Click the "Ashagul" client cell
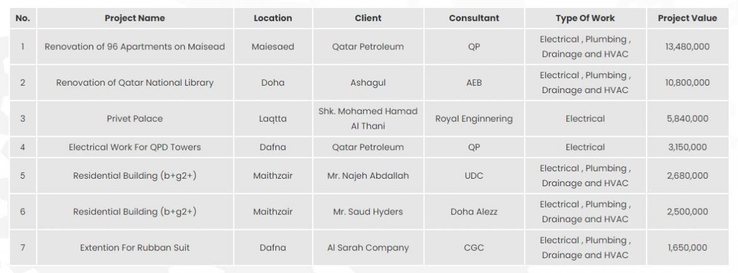The image size is (738, 273). [368, 82]
